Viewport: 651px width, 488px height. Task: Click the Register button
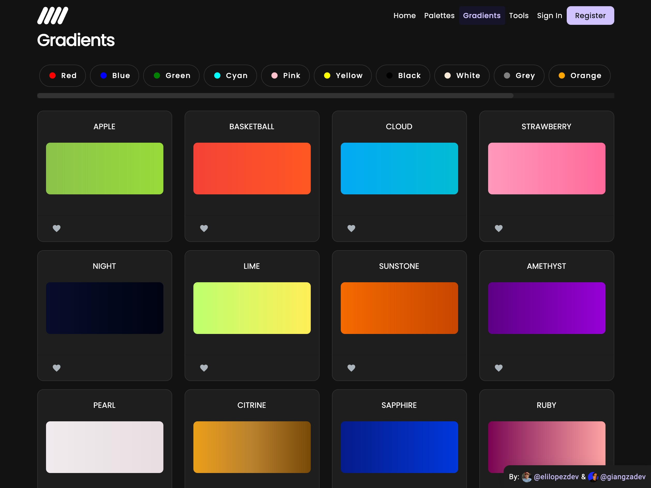[x=591, y=16]
